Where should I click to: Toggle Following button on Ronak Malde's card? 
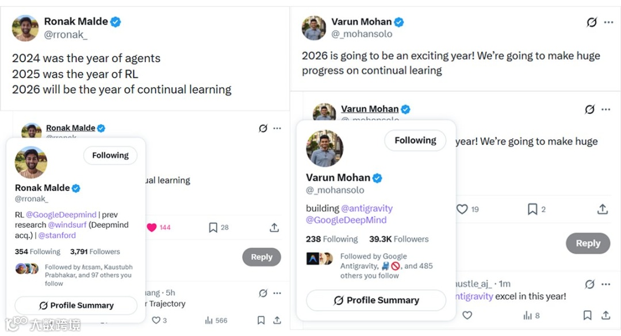click(110, 155)
